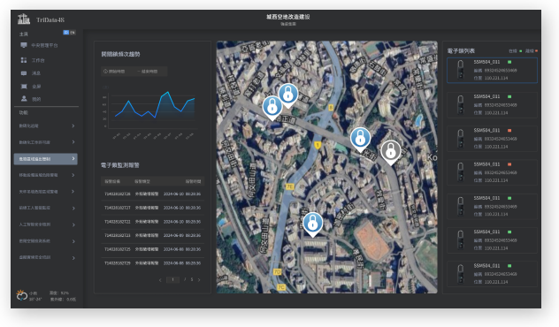Expand 數碼化工作許可證 menu chevron

pos(73,142)
